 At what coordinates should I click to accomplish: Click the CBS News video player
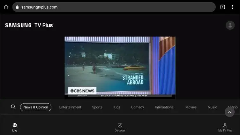pos(120,67)
